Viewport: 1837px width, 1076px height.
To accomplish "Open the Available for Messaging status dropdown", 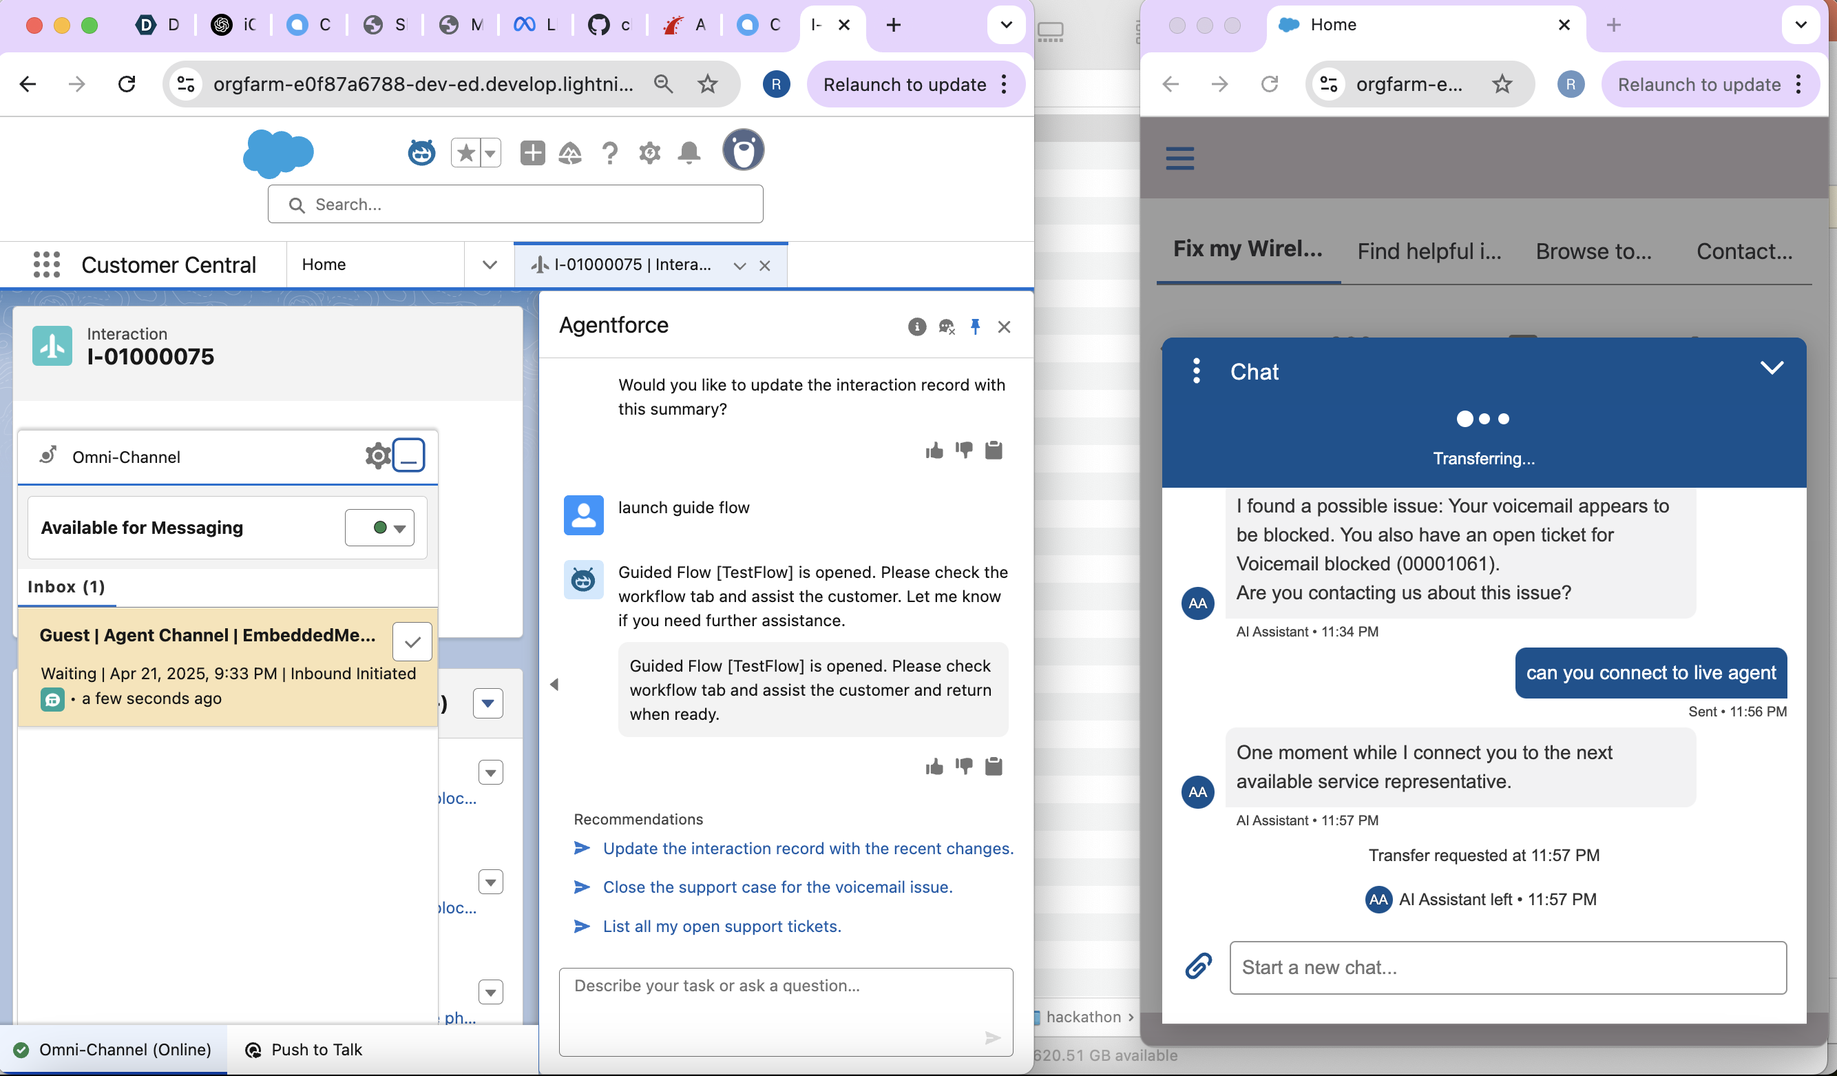I will pos(380,528).
